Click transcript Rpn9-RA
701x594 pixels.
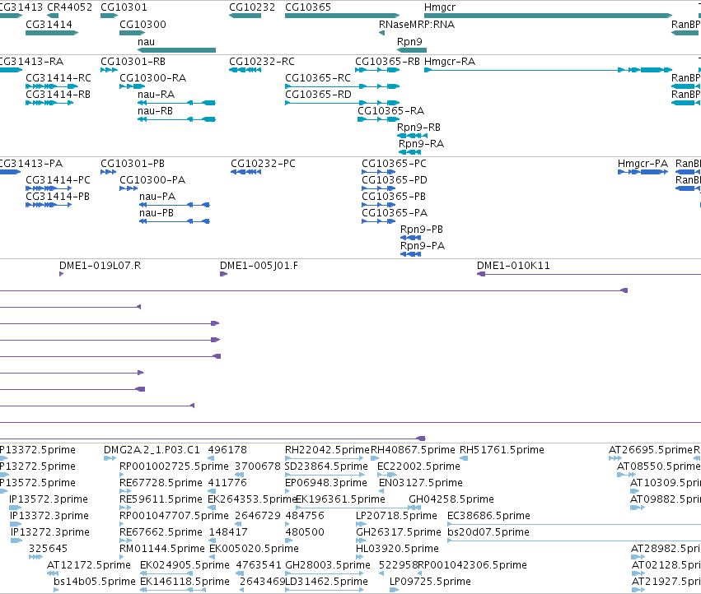[410, 152]
